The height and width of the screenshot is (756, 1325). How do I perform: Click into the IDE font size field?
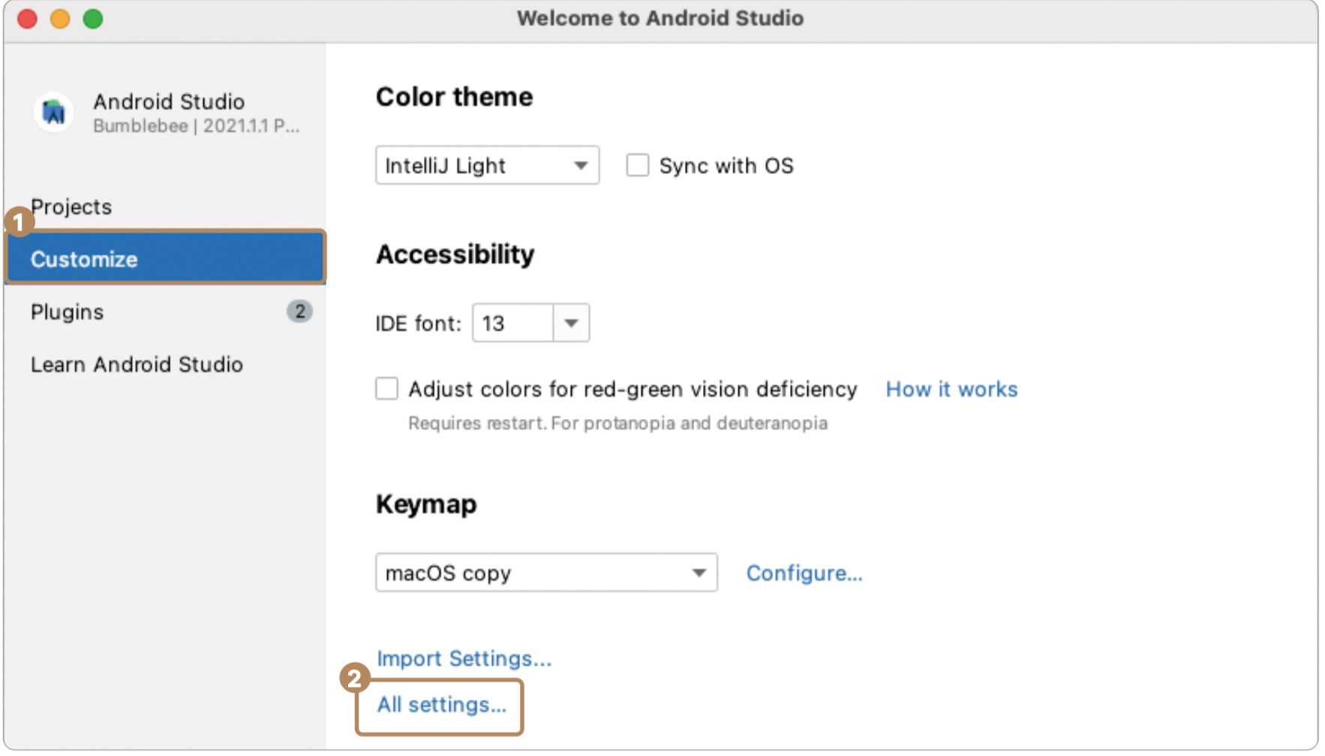click(513, 324)
